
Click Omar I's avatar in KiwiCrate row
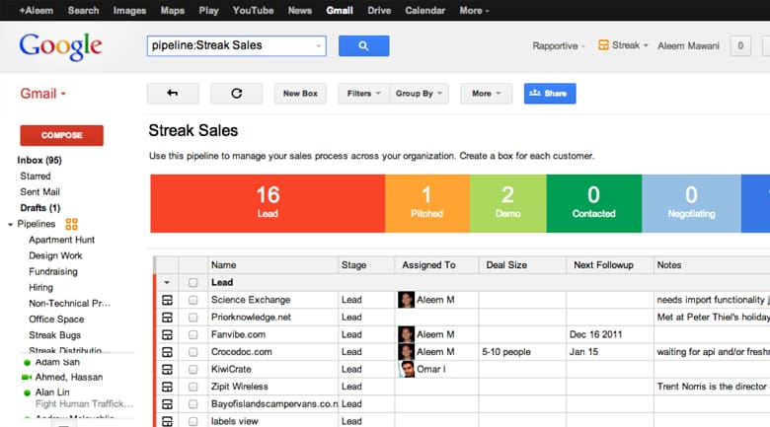point(407,369)
